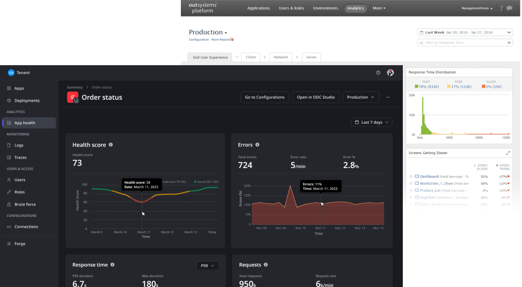Image resolution: width=522 pixels, height=287 pixels.
Task: Click the calendar icon in Last 7 days
Action: click(x=357, y=122)
